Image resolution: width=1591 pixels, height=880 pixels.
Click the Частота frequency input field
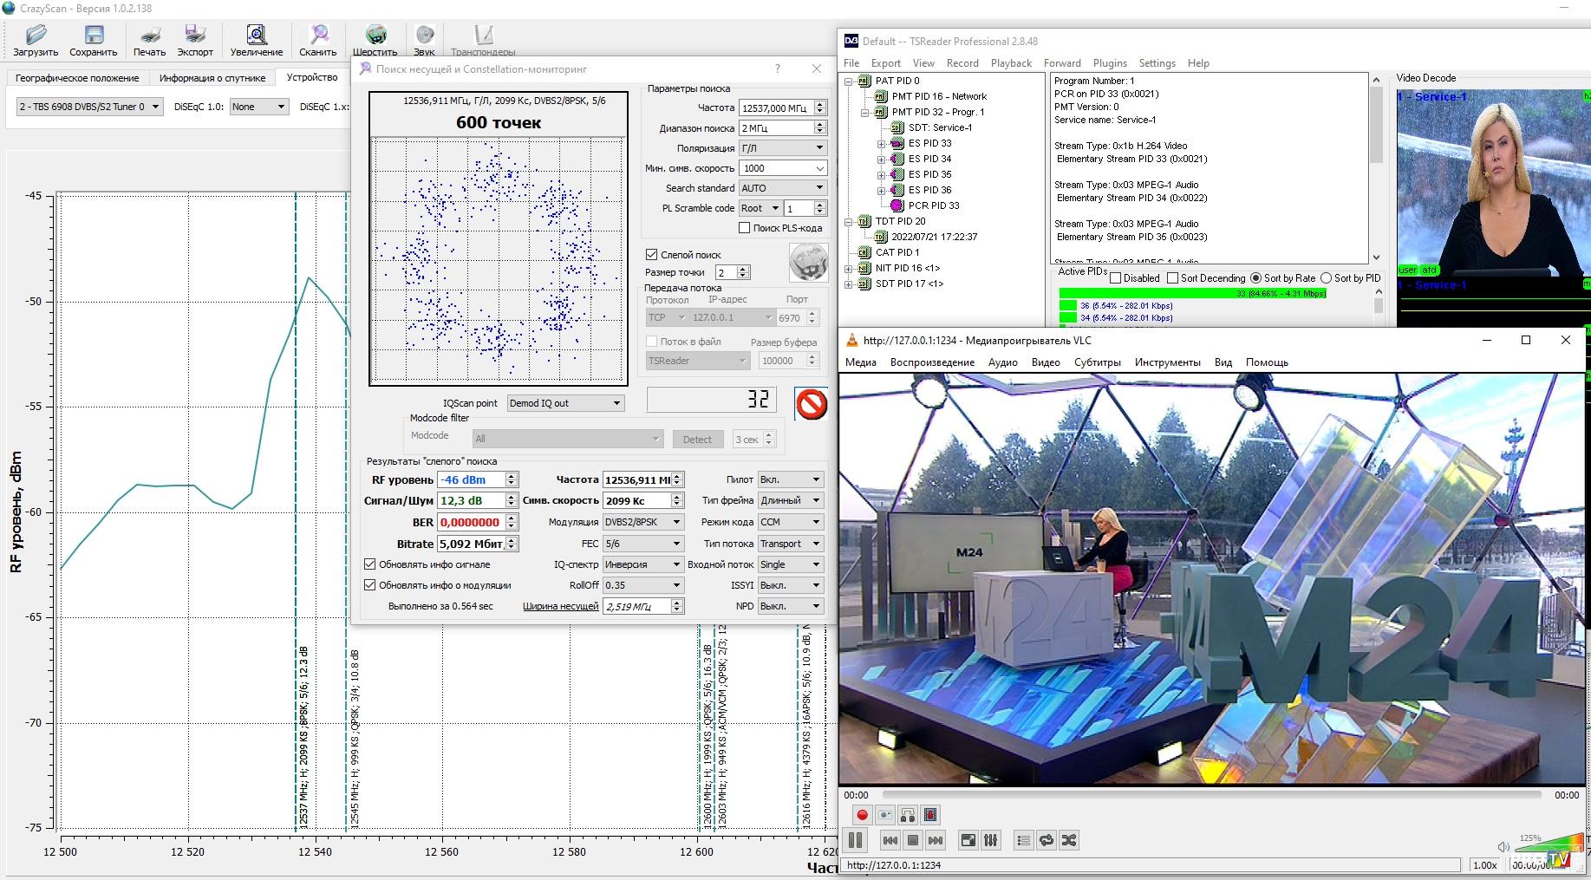(x=775, y=108)
